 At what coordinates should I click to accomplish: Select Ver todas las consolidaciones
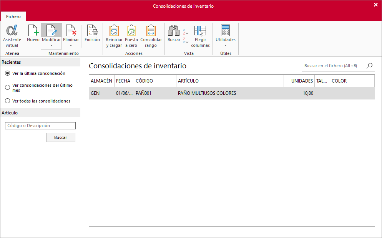tap(8, 101)
